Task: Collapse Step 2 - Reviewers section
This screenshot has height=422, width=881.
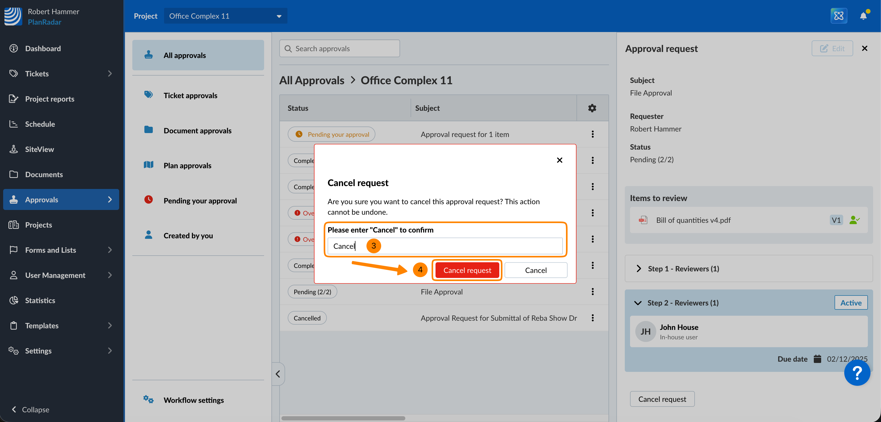Action: (638, 303)
